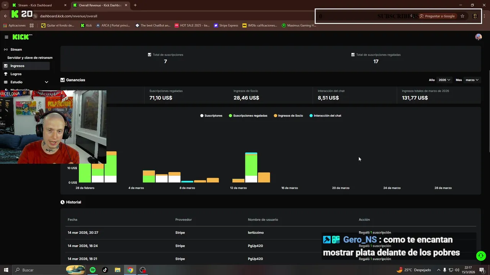Open Maximus Gaming bookmark
This screenshot has width=490, height=275.
pyautogui.click(x=299, y=26)
